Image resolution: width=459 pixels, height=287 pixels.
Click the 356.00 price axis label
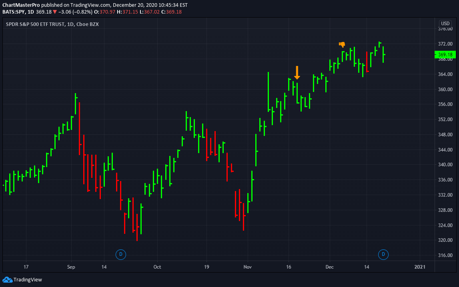[x=445, y=104]
